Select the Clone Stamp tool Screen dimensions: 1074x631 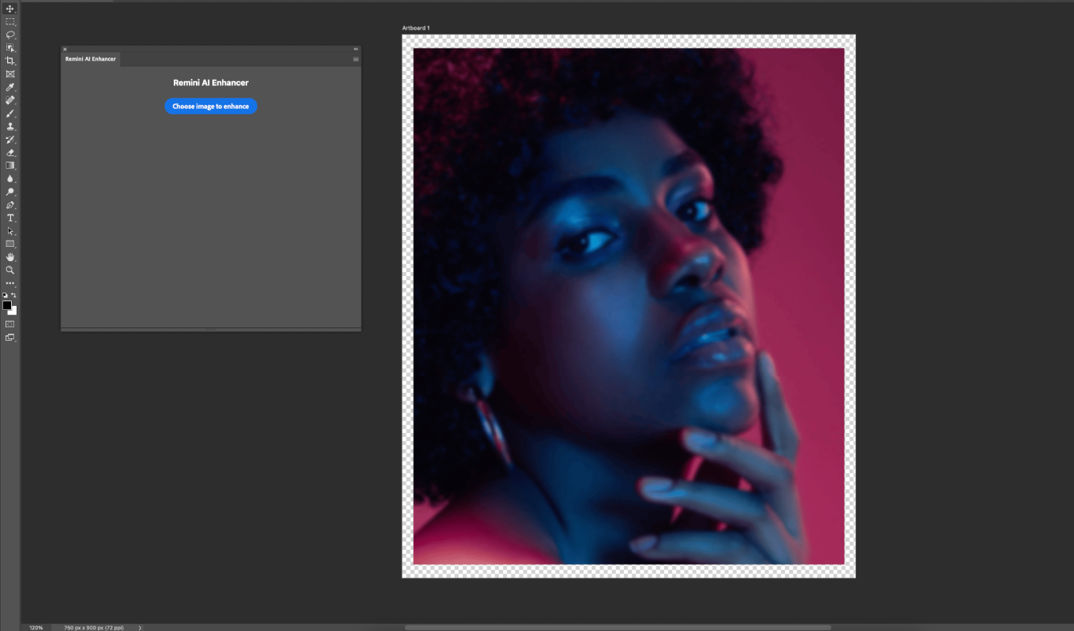pos(10,126)
